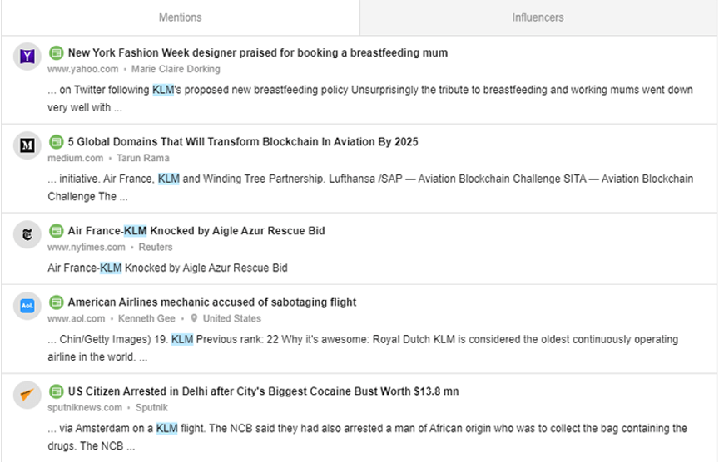Screen dimensions: 719x462
Task: Open American Airlines mechanic sabotage article
Action: point(212,302)
